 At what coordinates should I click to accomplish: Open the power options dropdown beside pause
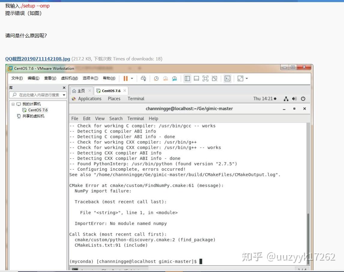[132, 78]
